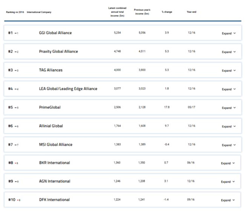Select the GGI Global Alliance company name
This screenshot has width=245, height=211.
55,33
